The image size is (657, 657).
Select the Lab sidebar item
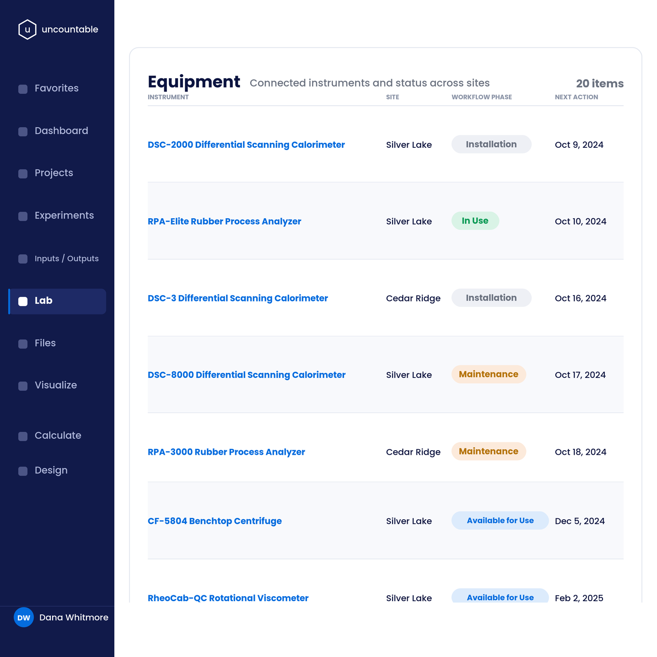pyautogui.click(x=57, y=301)
